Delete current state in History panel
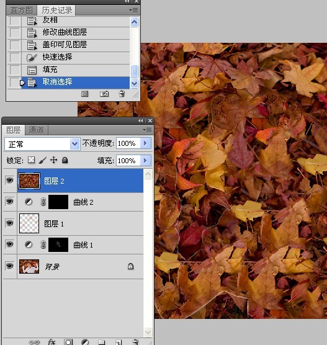The width and height of the screenshot is (327, 345). click(x=122, y=94)
